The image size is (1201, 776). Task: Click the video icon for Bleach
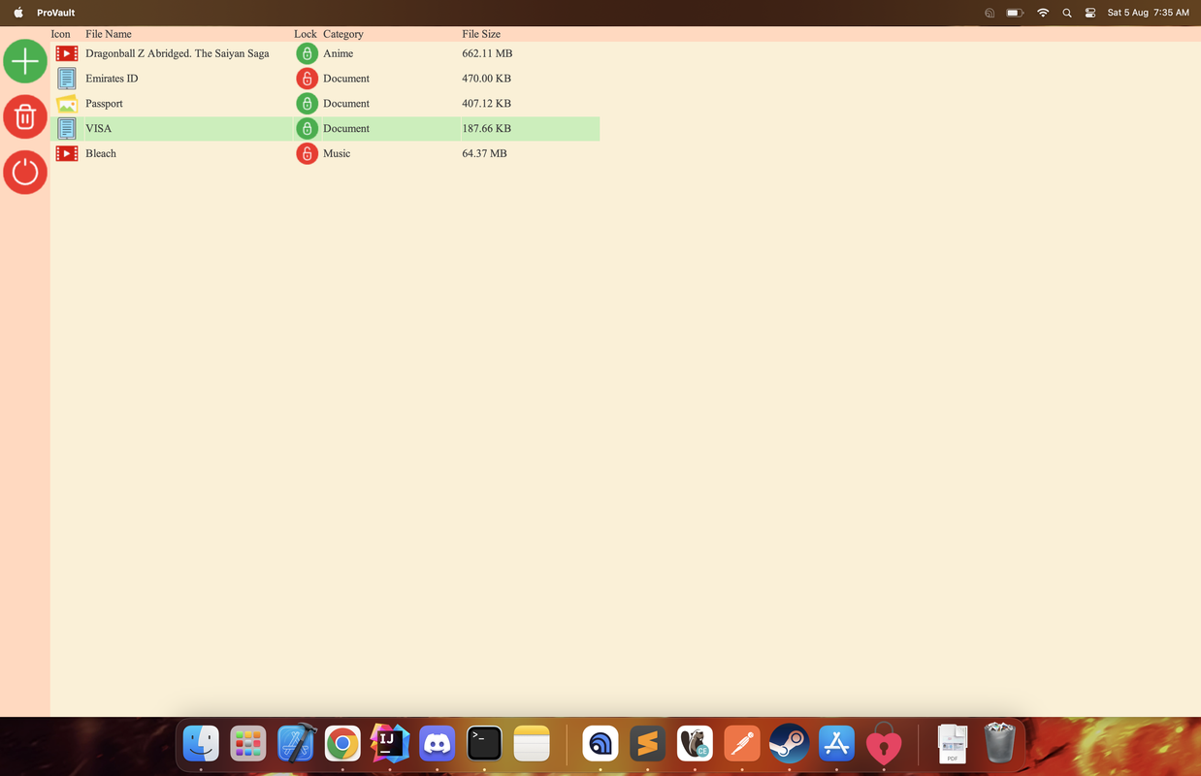click(66, 153)
